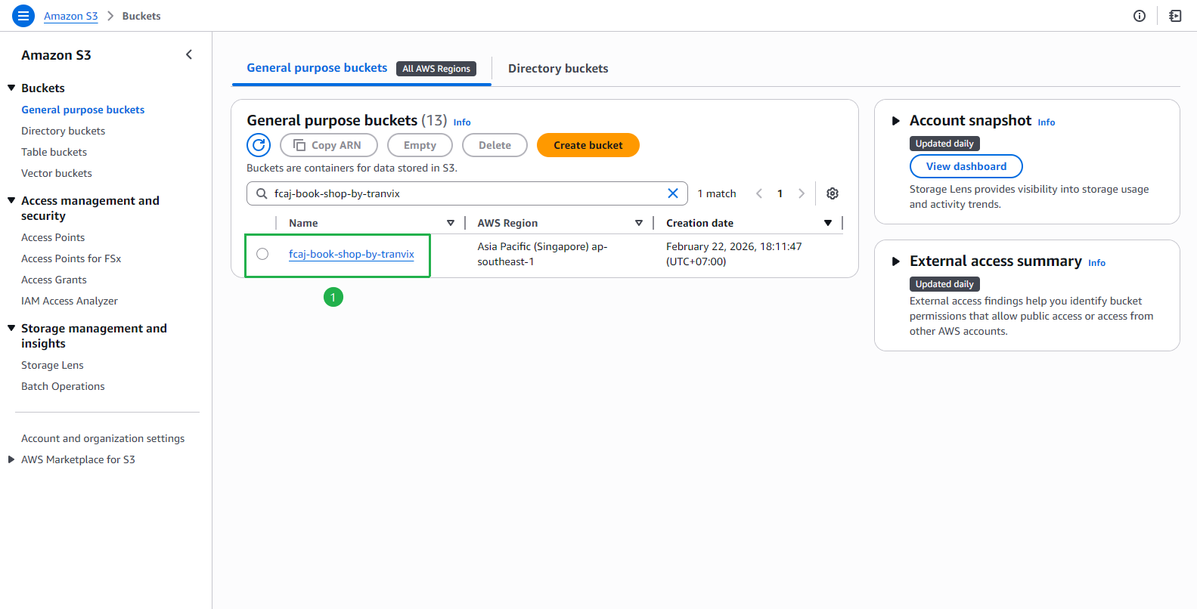Open table preferences gear
The width and height of the screenshot is (1197, 609).
833,193
